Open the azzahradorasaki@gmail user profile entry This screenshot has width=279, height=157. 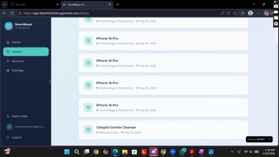click(x=26, y=127)
